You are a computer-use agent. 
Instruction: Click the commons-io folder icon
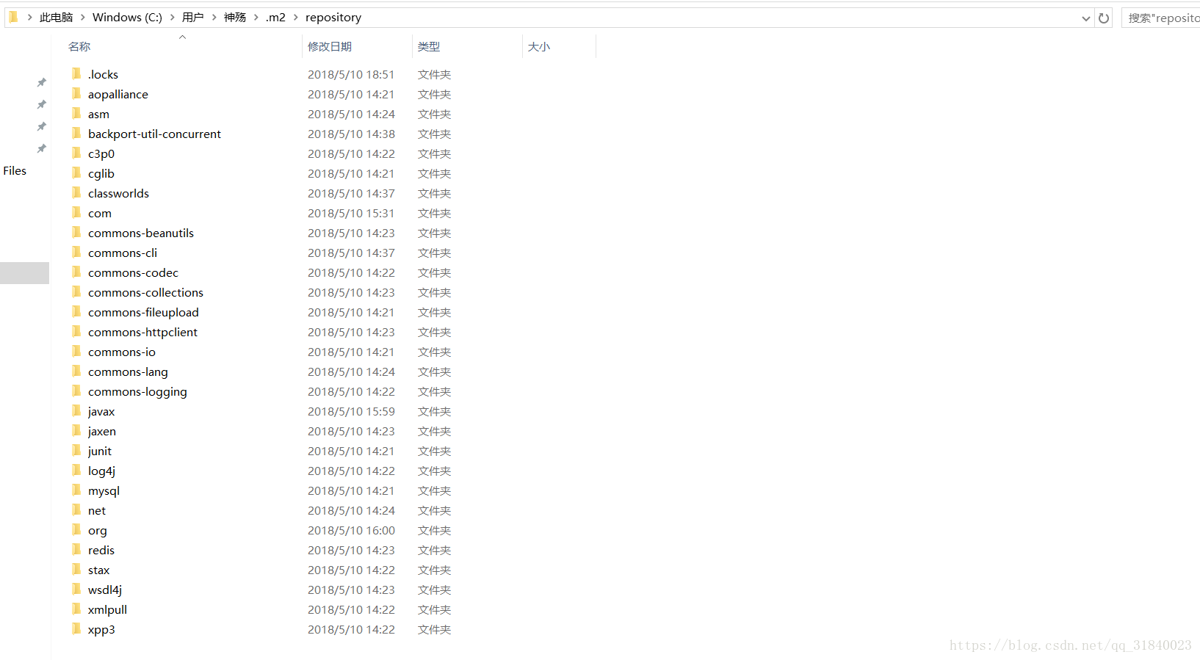pyautogui.click(x=76, y=351)
